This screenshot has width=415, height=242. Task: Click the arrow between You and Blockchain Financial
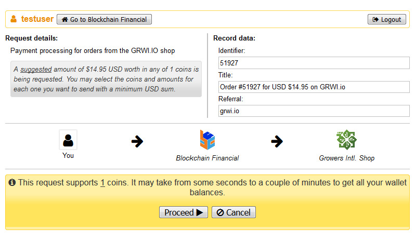point(137,141)
